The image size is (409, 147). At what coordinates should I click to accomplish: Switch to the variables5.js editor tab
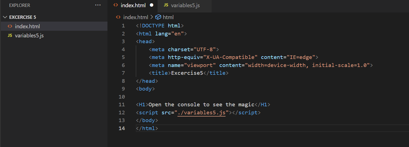[x=185, y=5]
